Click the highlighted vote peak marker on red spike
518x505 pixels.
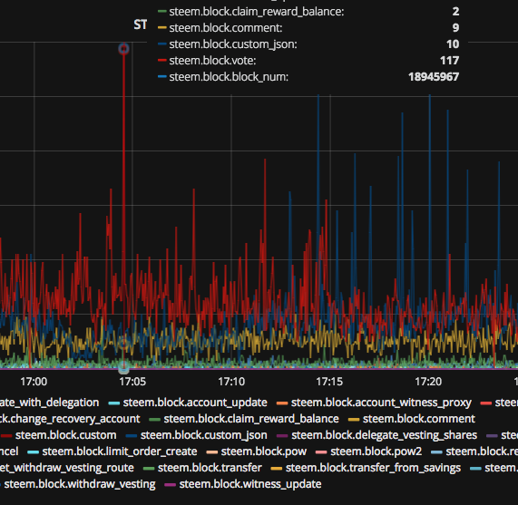(x=123, y=49)
